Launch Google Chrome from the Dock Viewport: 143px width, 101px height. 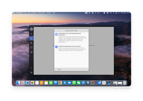point(60,83)
